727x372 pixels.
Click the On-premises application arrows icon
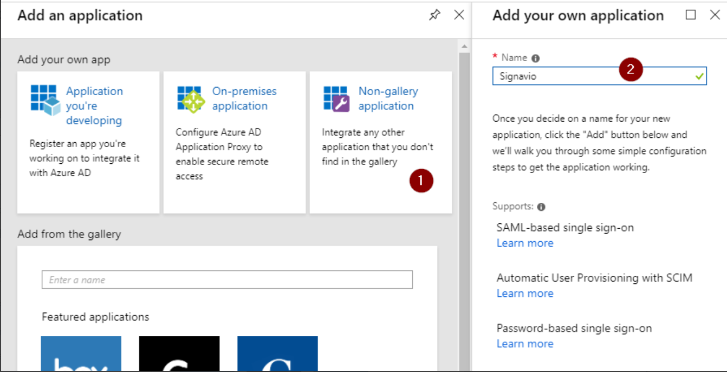(x=191, y=99)
